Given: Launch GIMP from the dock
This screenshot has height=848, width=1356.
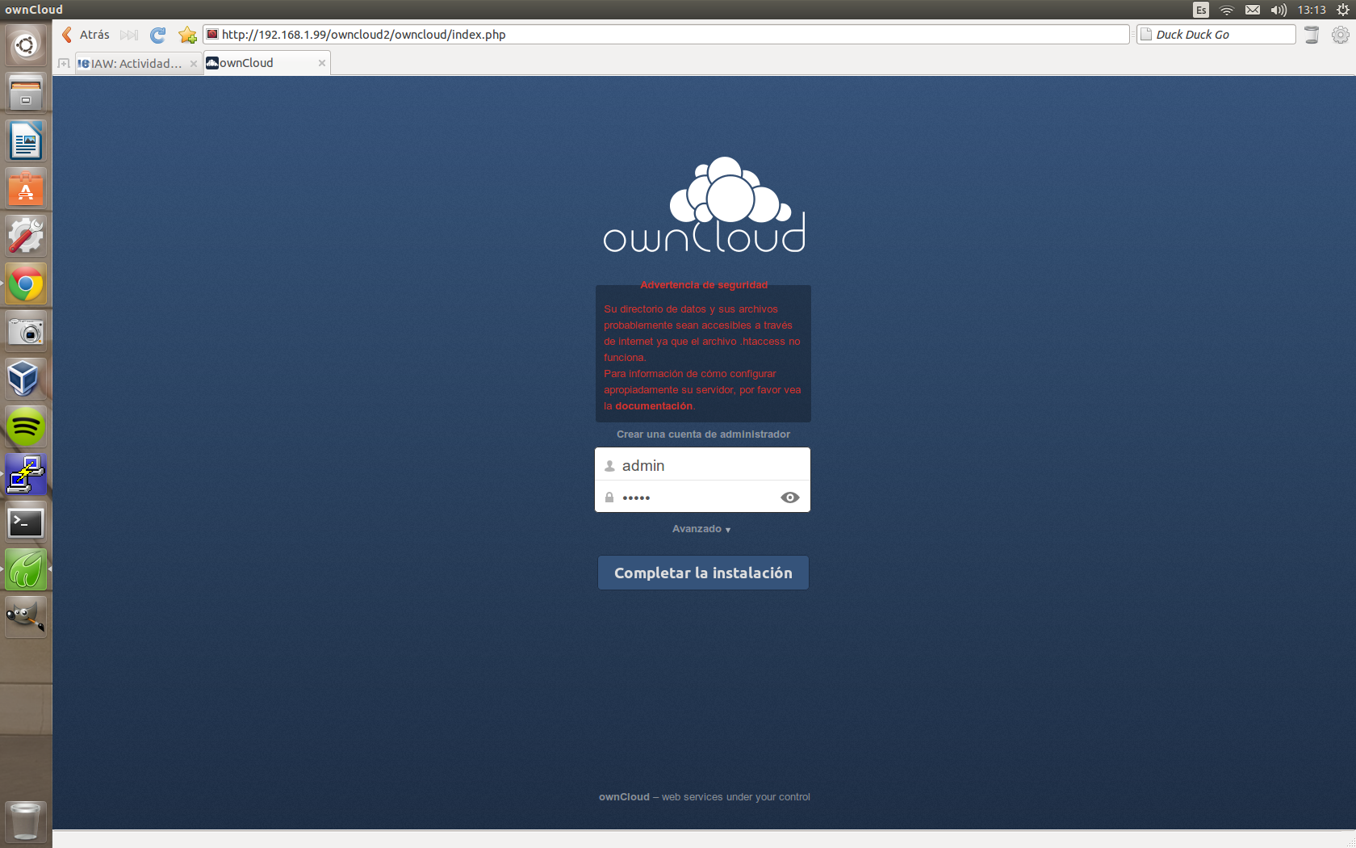Looking at the screenshot, I should coord(26,618).
